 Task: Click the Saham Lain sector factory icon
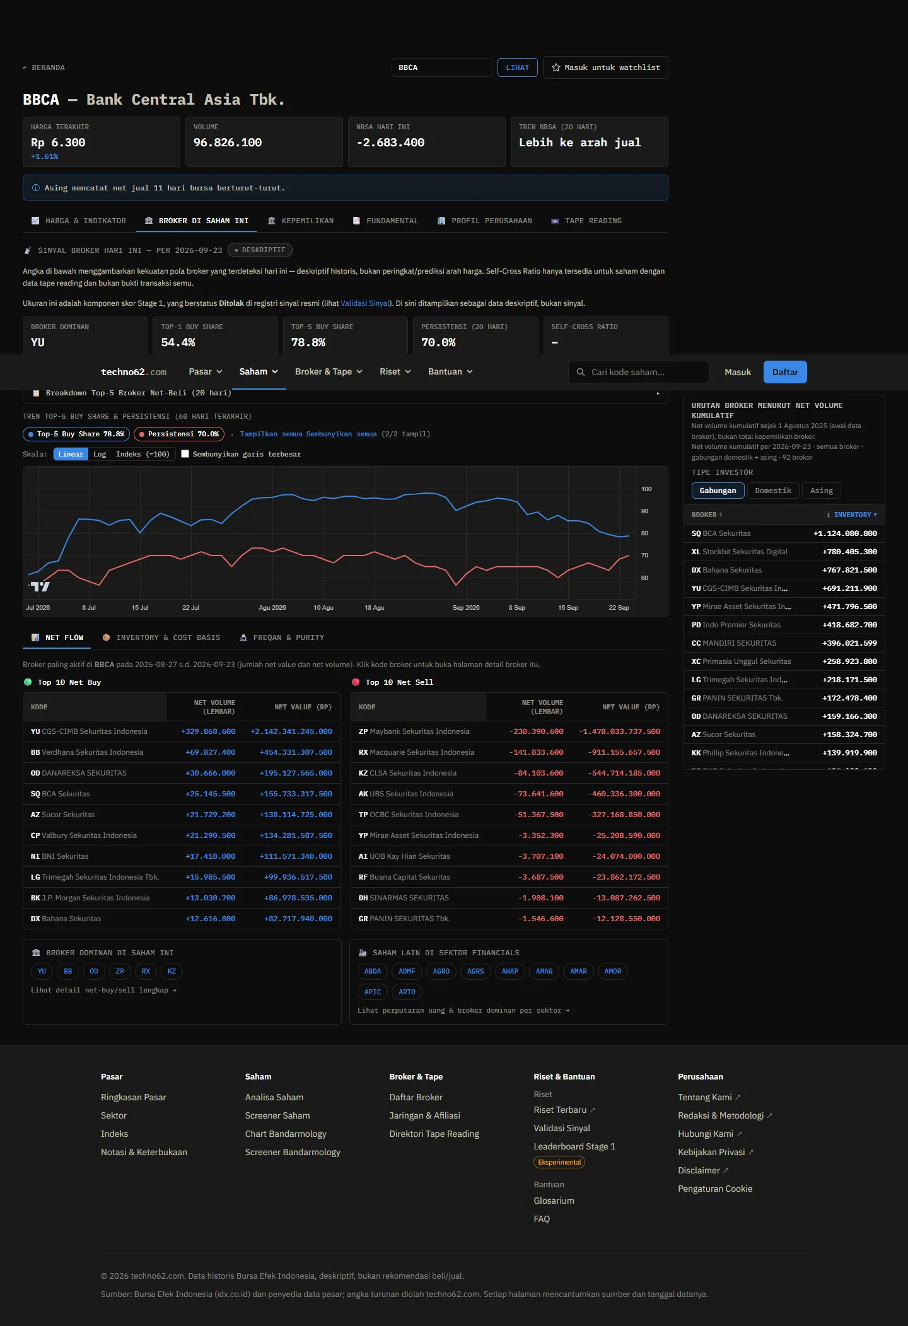[x=363, y=953]
